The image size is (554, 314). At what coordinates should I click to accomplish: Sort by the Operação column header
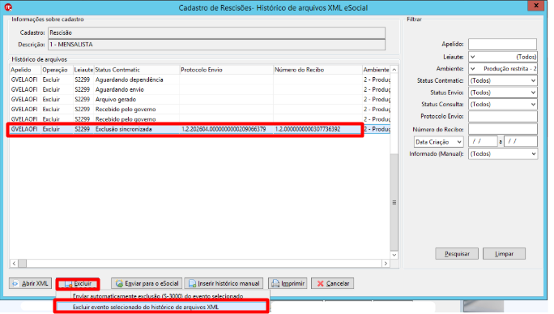pyautogui.click(x=57, y=70)
